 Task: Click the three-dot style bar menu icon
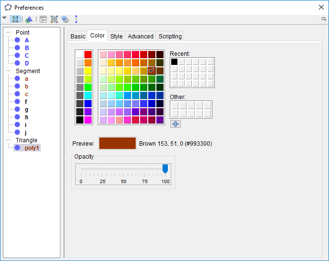point(76,19)
